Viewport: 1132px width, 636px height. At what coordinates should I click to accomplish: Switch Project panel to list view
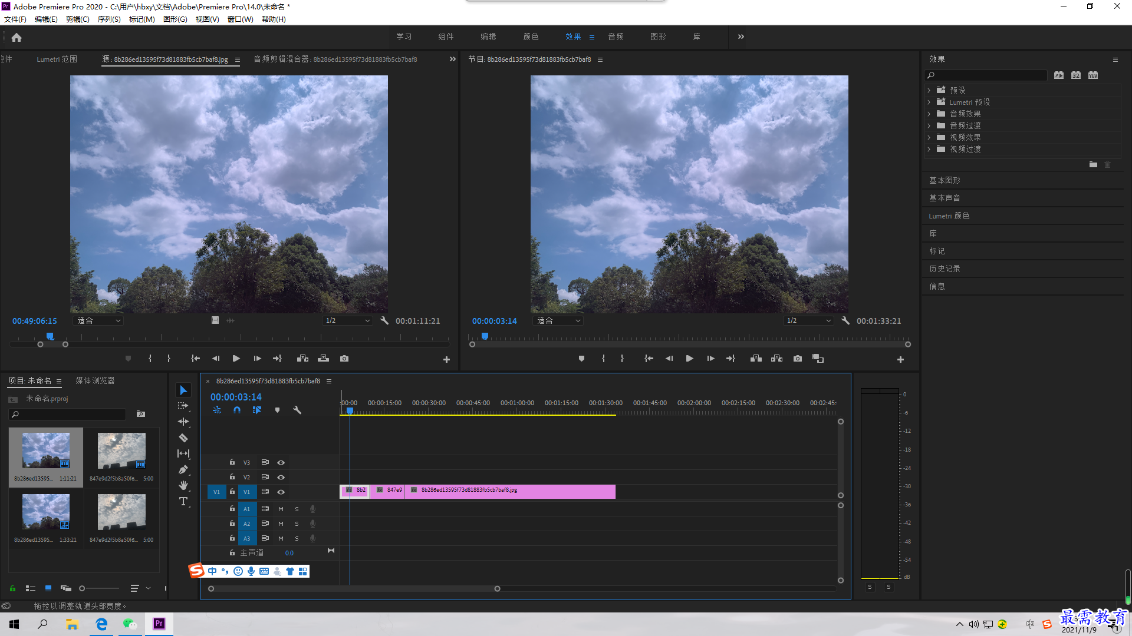[x=31, y=588]
